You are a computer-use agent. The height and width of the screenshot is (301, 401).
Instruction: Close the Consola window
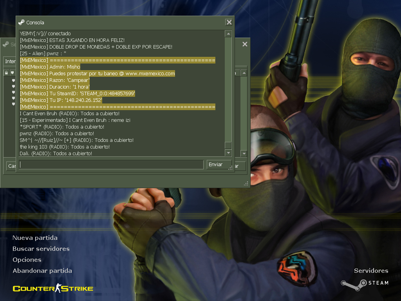pyautogui.click(x=229, y=22)
